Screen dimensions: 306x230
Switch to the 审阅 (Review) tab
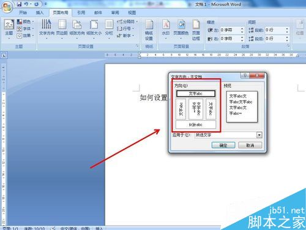click(x=115, y=13)
